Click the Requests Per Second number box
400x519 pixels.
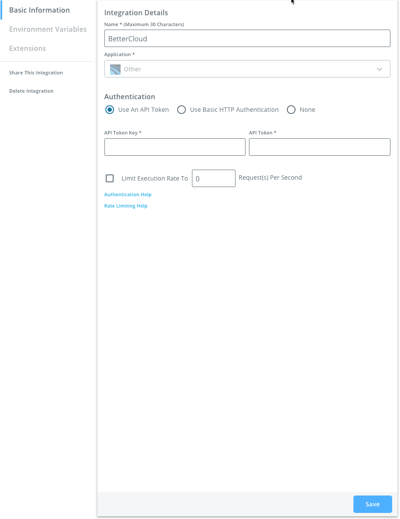point(213,178)
